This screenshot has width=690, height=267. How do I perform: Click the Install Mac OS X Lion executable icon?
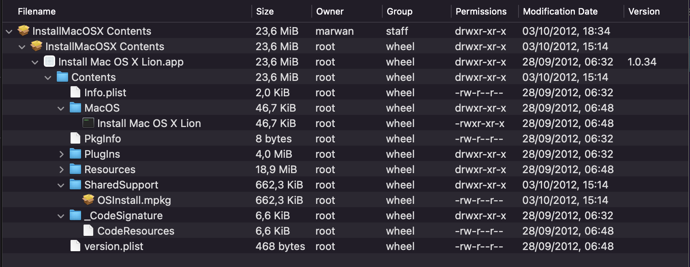[x=88, y=123]
